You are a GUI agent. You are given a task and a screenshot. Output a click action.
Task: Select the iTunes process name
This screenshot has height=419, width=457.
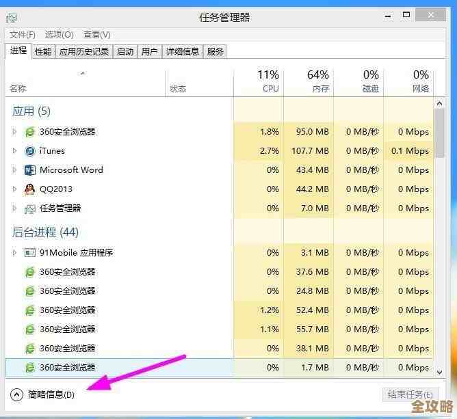tap(52, 151)
